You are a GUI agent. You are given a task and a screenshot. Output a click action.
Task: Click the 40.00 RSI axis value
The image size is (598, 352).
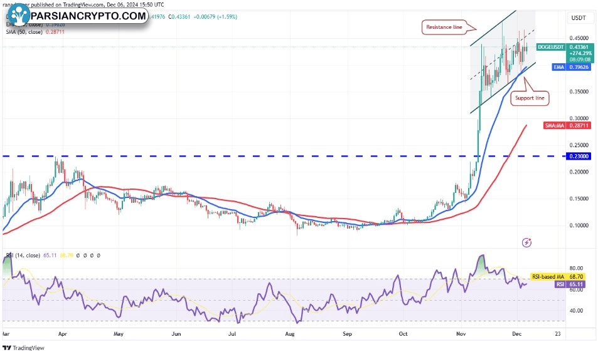pos(576,311)
